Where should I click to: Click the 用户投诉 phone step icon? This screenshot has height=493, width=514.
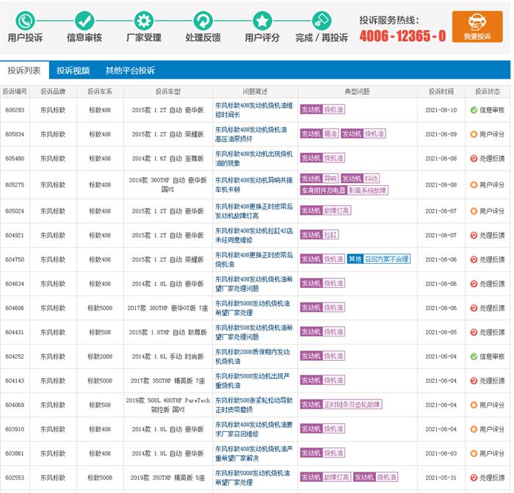(25, 21)
